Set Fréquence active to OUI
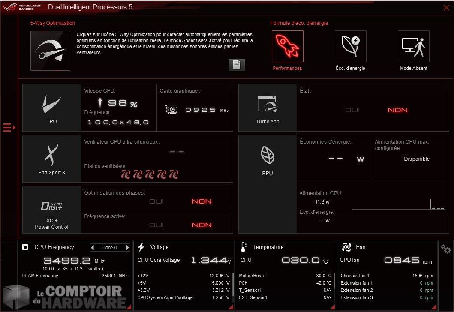The width and height of the screenshot is (454, 312). [156, 225]
